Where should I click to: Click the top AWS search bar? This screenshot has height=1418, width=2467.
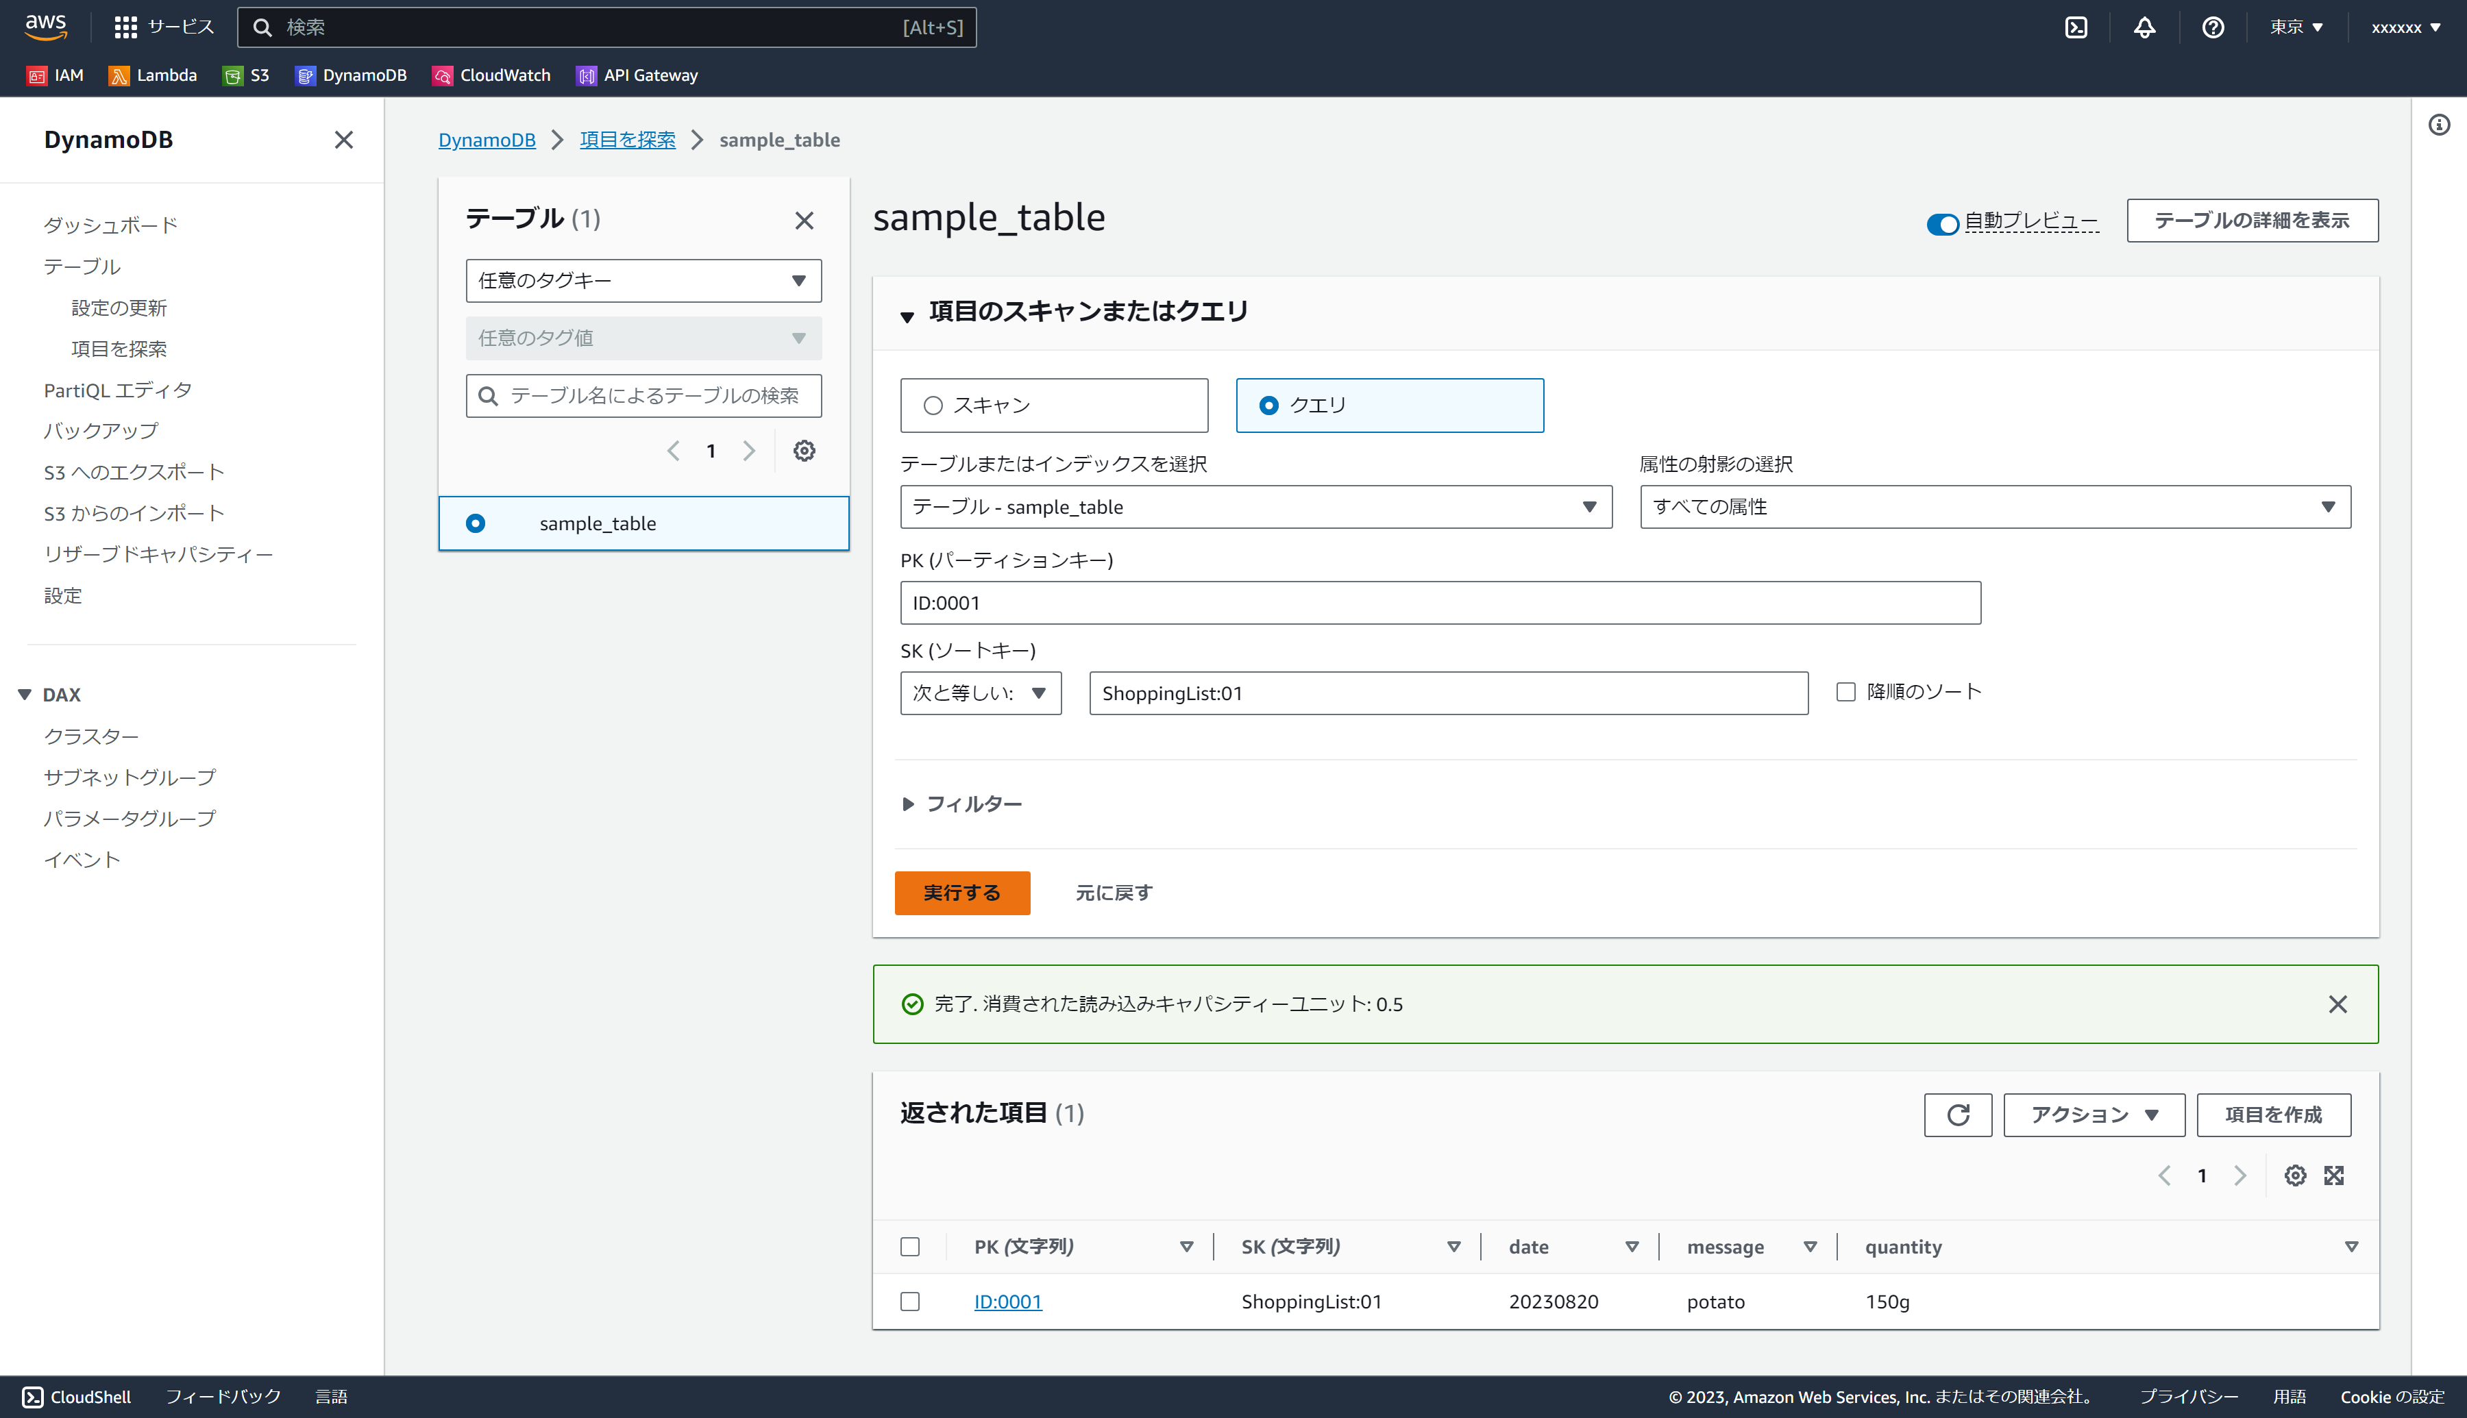click(x=606, y=27)
